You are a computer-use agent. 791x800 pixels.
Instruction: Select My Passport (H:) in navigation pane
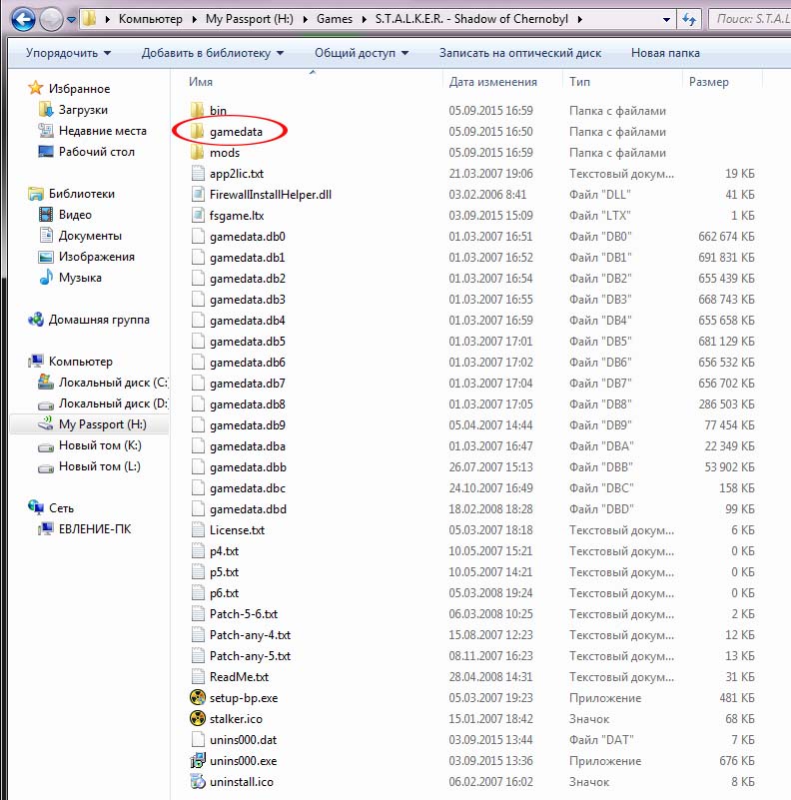(102, 424)
